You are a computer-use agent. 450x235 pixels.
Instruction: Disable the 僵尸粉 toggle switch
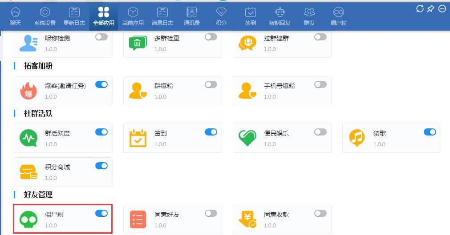pyautogui.click(x=101, y=213)
